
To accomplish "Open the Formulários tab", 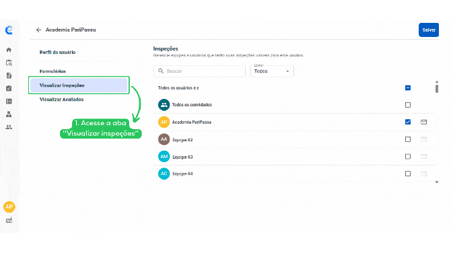I will coord(53,71).
